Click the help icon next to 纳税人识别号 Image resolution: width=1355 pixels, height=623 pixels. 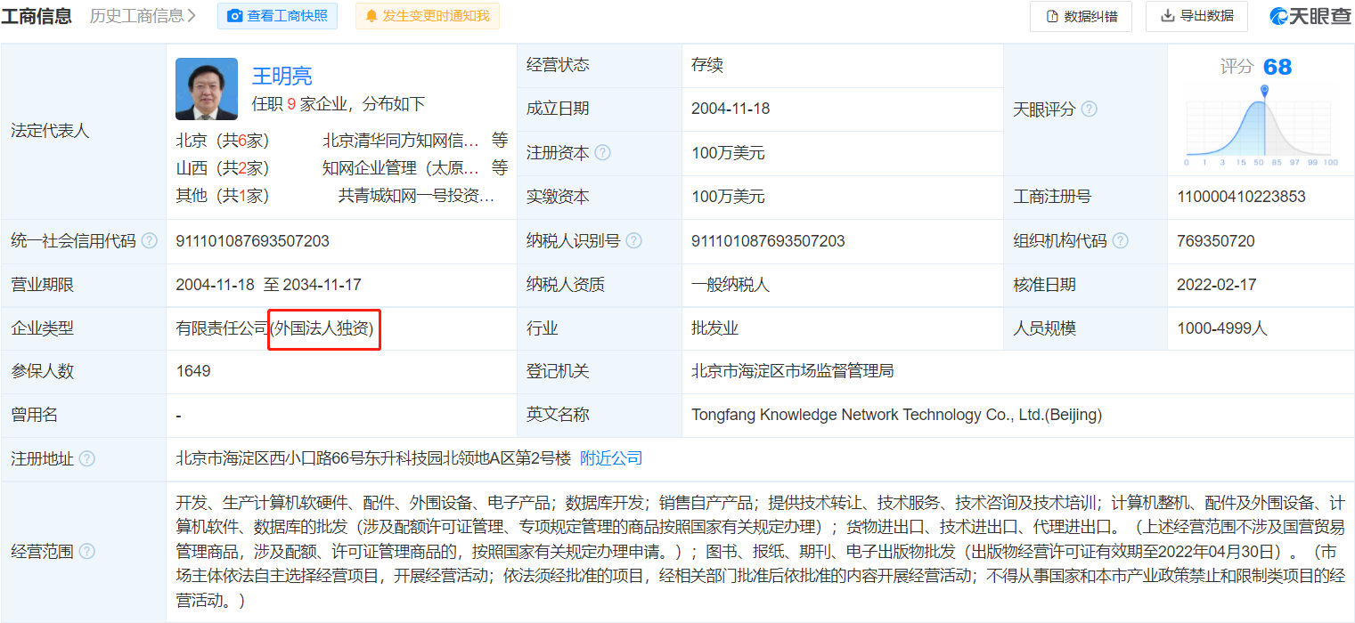click(633, 240)
